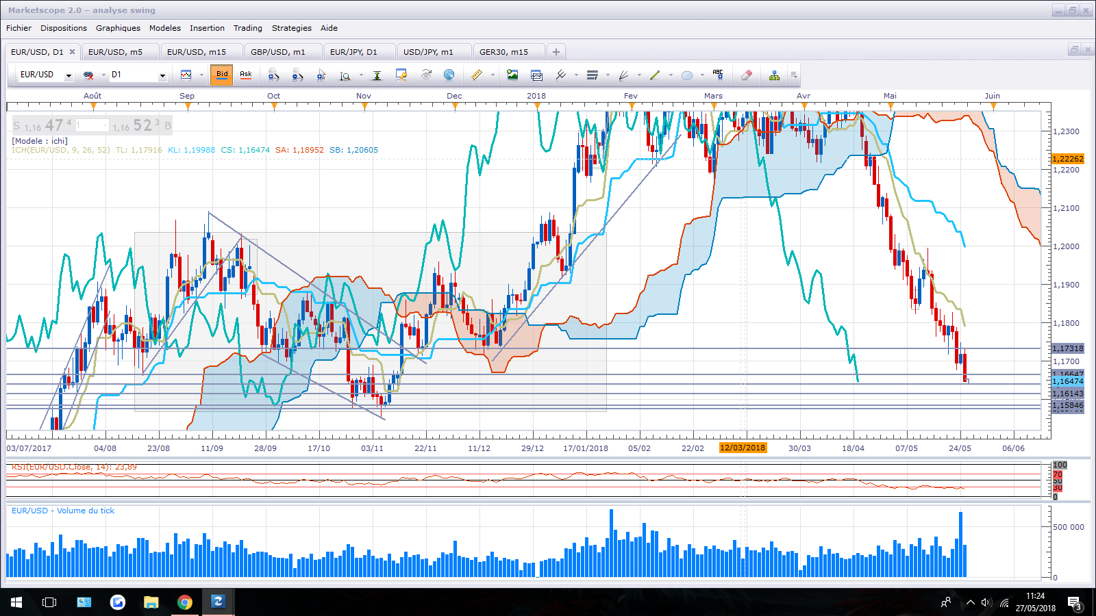Click the buy price 1,16 52 button
The height and width of the screenshot is (616, 1096).
142,125
